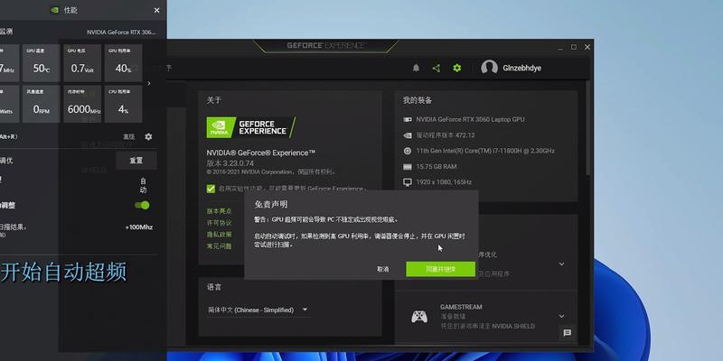The height and width of the screenshot is (361, 723).
Task: Click the CPU utilization 4% tile
Action: (x=123, y=104)
